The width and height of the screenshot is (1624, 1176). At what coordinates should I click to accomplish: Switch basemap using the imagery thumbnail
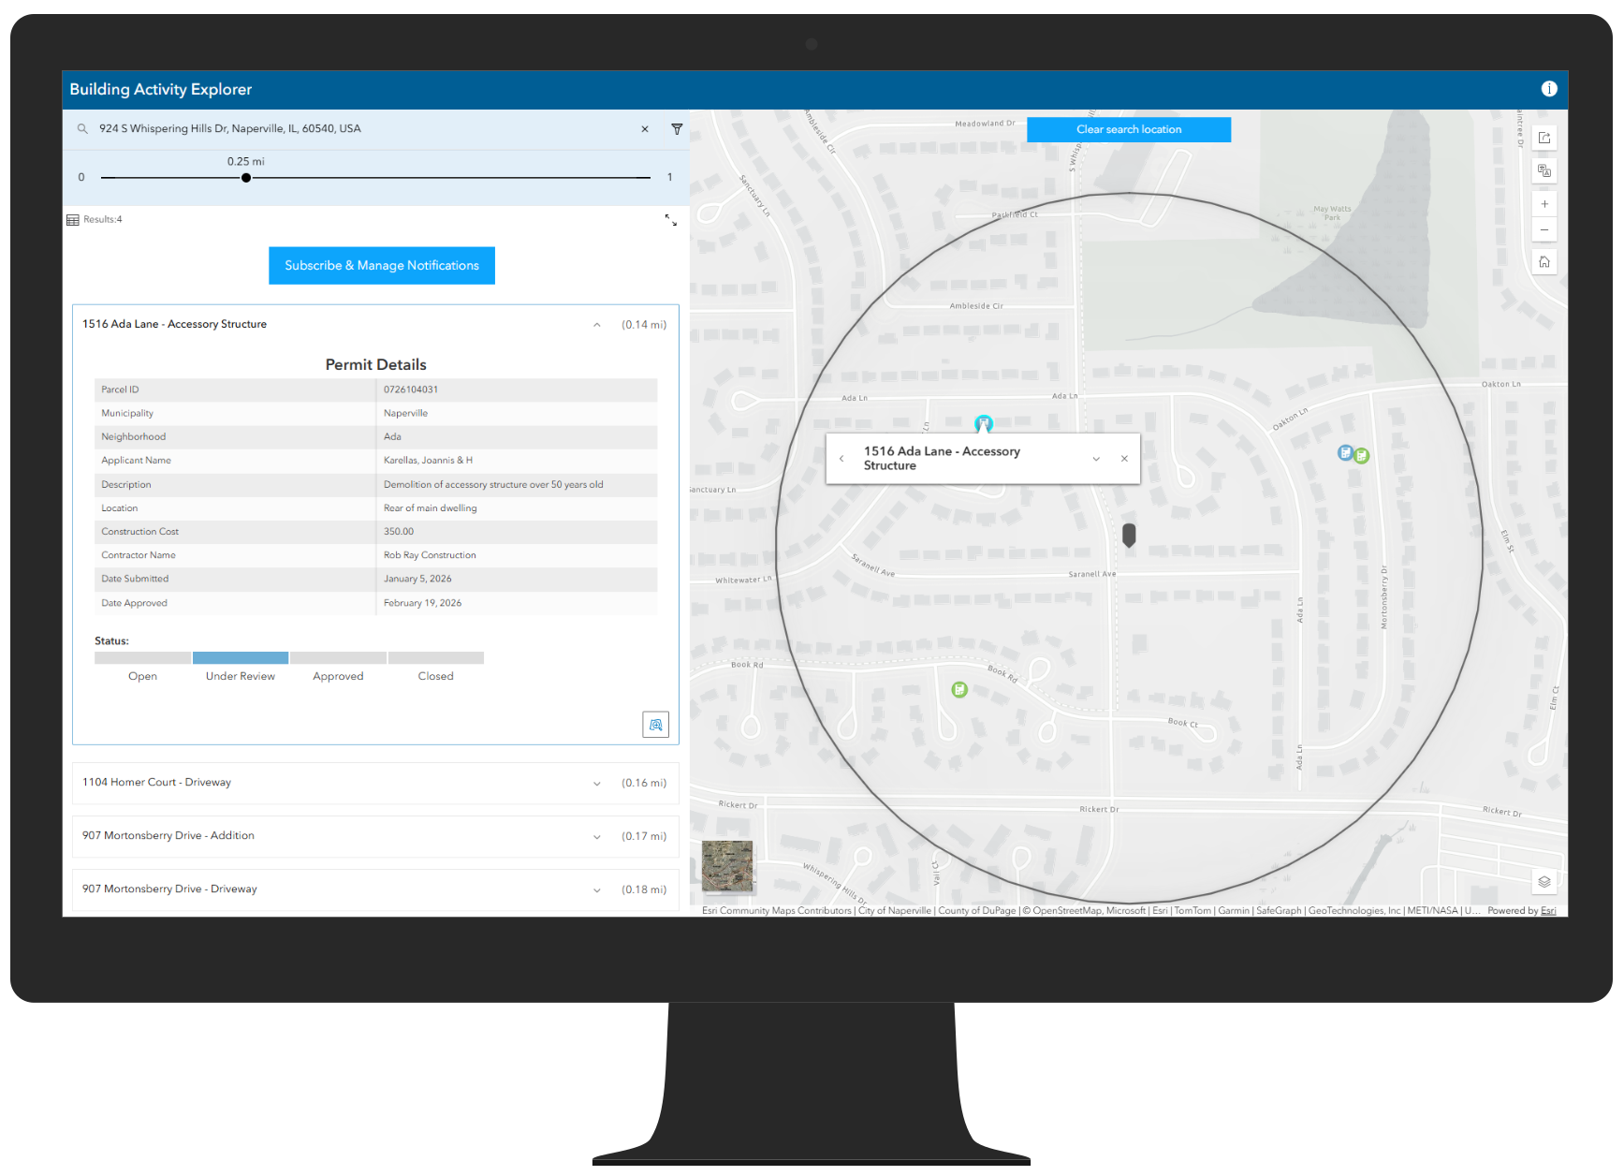(x=727, y=866)
